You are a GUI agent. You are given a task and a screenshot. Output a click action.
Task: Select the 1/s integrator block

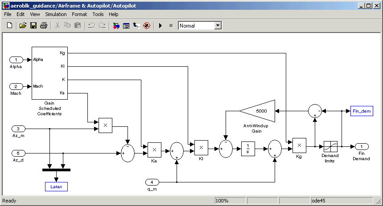click(248, 149)
